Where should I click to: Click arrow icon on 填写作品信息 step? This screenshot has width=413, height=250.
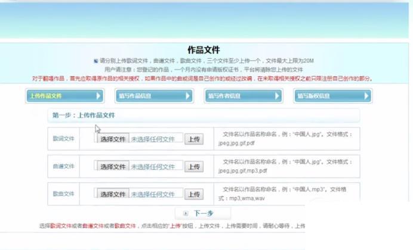point(188,96)
